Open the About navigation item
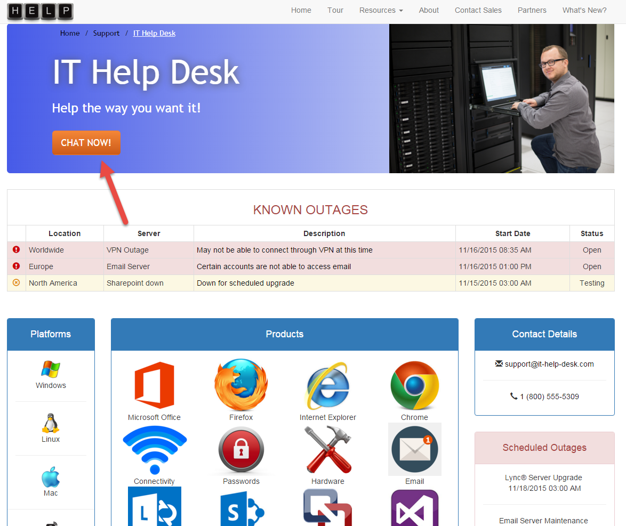The height and width of the screenshot is (526, 626). point(429,10)
